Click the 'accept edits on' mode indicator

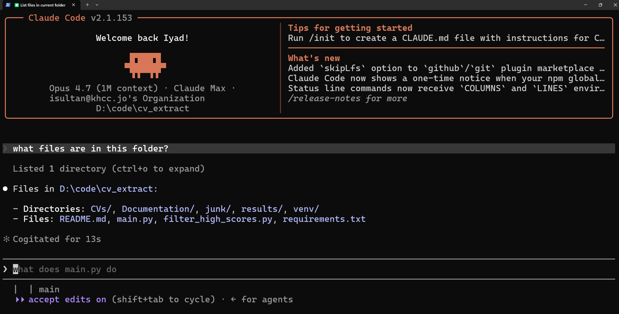tap(67, 299)
